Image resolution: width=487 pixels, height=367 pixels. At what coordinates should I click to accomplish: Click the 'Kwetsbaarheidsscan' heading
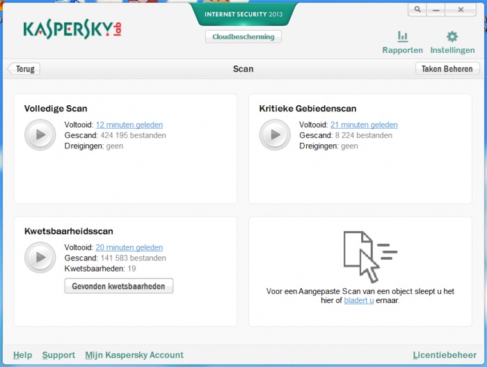pyautogui.click(x=69, y=231)
